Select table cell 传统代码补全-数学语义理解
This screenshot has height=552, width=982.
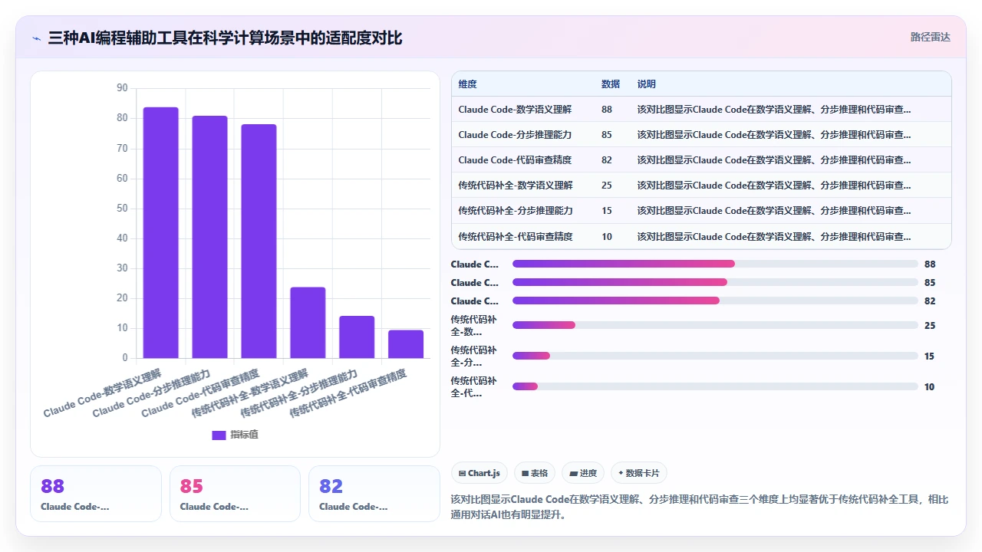coord(515,186)
